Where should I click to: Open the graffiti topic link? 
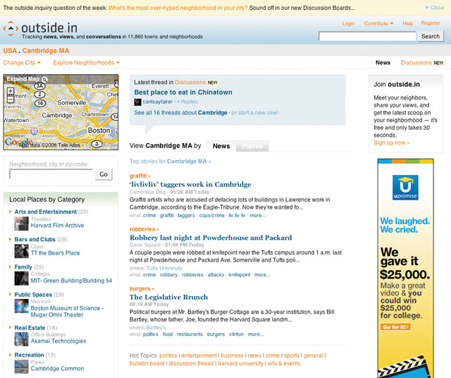pos(140,176)
